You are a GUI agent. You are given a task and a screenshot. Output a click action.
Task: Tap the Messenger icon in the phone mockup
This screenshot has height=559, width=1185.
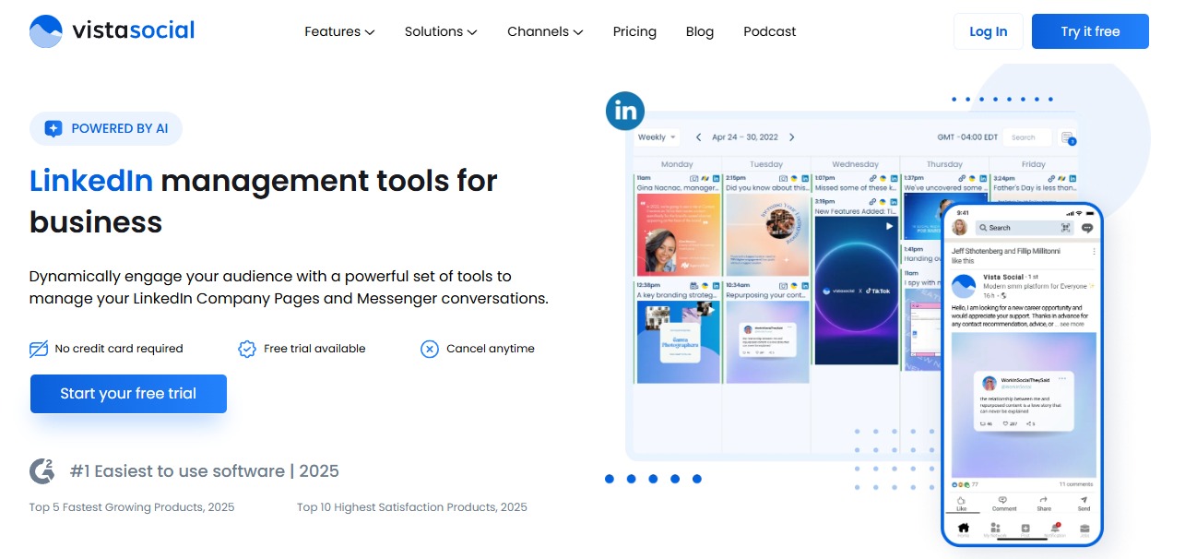pos(1088,226)
